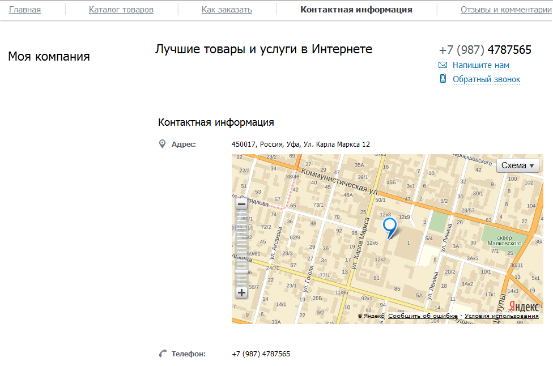Request a call via Обратный звонок link

[486, 79]
